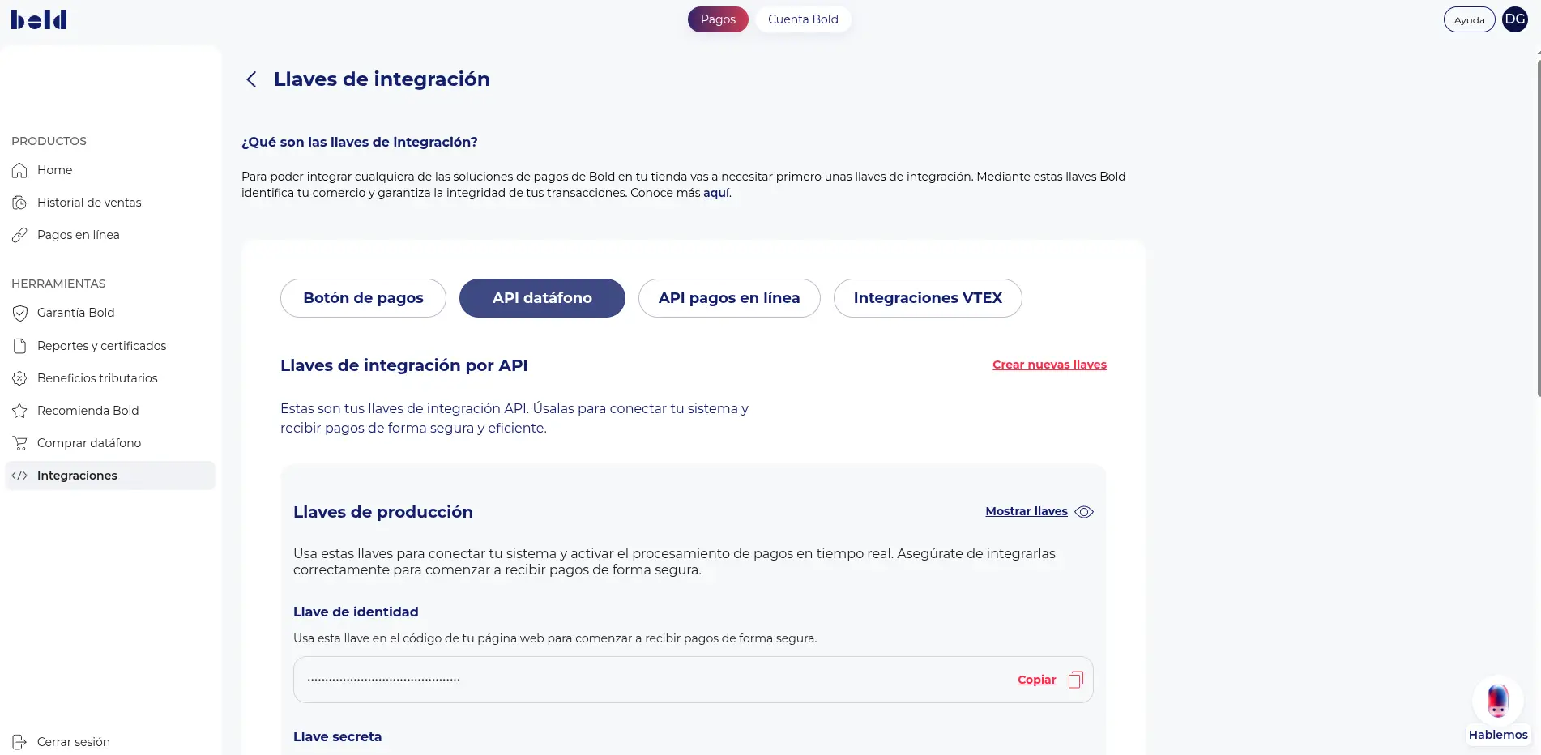
Task: Select the Garantía Bold shield icon
Action: (20, 313)
